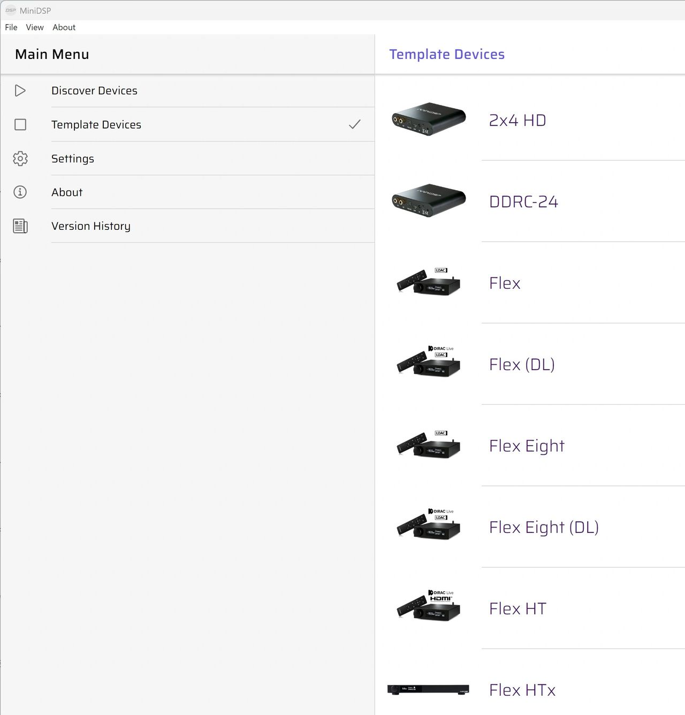Viewport: 685px width, 715px height.
Task: Select the DDRC-24 device image
Action: pos(429,200)
